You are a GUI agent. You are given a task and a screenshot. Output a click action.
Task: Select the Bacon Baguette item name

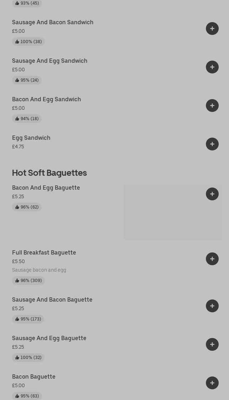tap(34, 377)
